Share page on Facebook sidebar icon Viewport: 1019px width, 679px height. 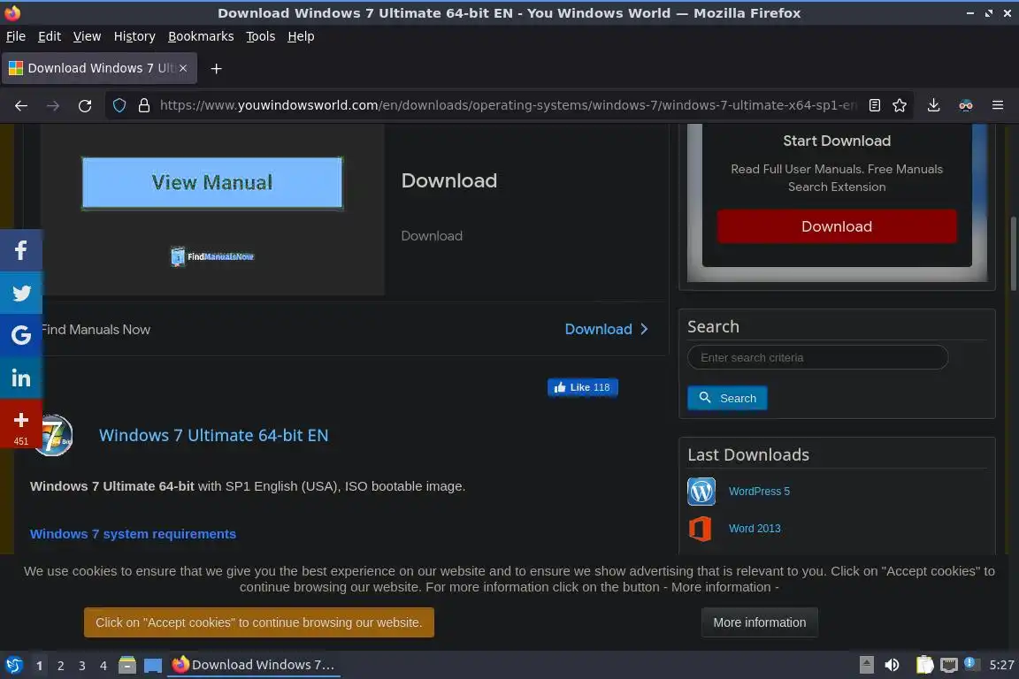point(21,250)
